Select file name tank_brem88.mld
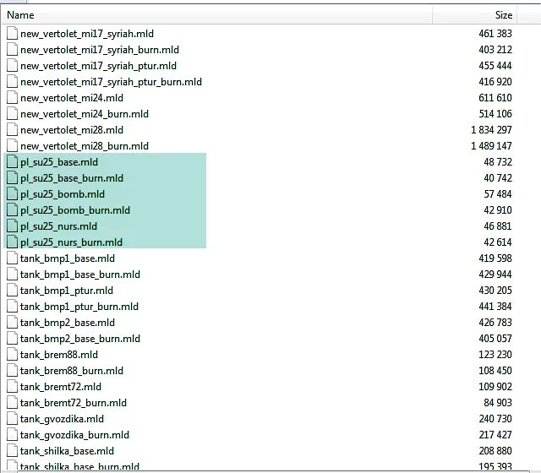Image resolution: width=541 pixels, height=473 pixels. click(x=59, y=355)
